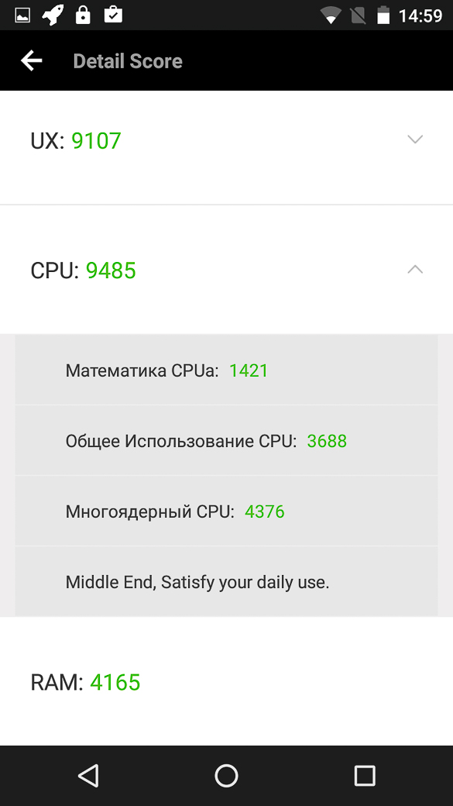Tap the back arrow icon
The height and width of the screenshot is (806, 453).
pyautogui.click(x=31, y=60)
